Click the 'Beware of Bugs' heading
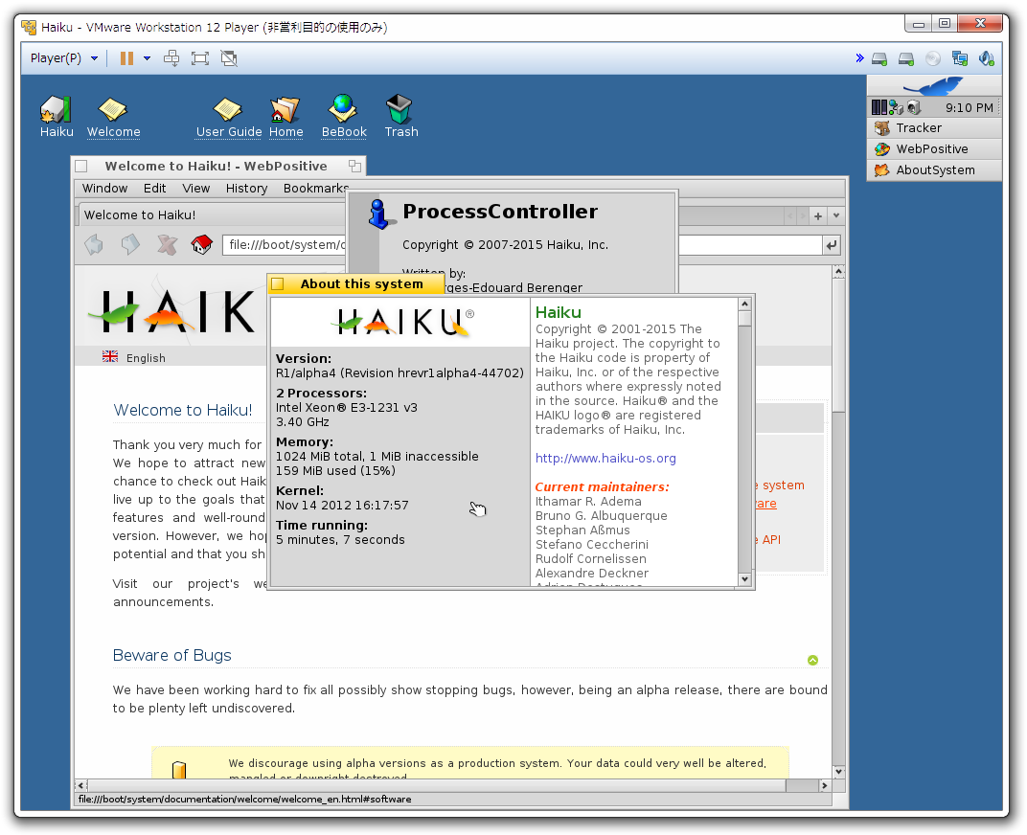The width and height of the screenshot is (1027, 835). tap(172, 656)
